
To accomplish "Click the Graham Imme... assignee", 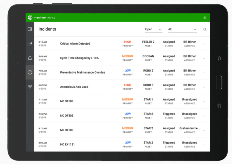I will tap(189, 128).
